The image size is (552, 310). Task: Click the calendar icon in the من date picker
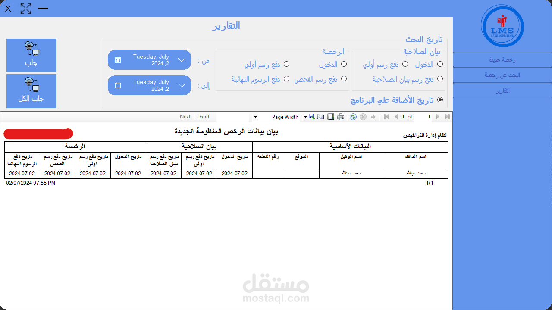coord(118,60)
